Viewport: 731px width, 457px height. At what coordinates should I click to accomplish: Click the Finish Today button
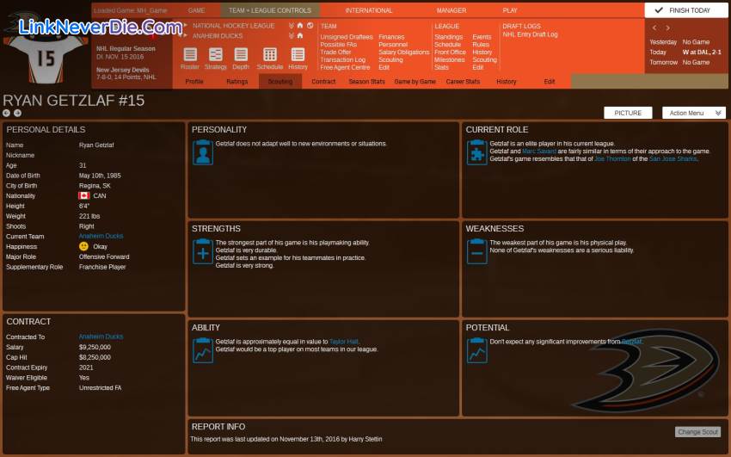pos(686,10)
